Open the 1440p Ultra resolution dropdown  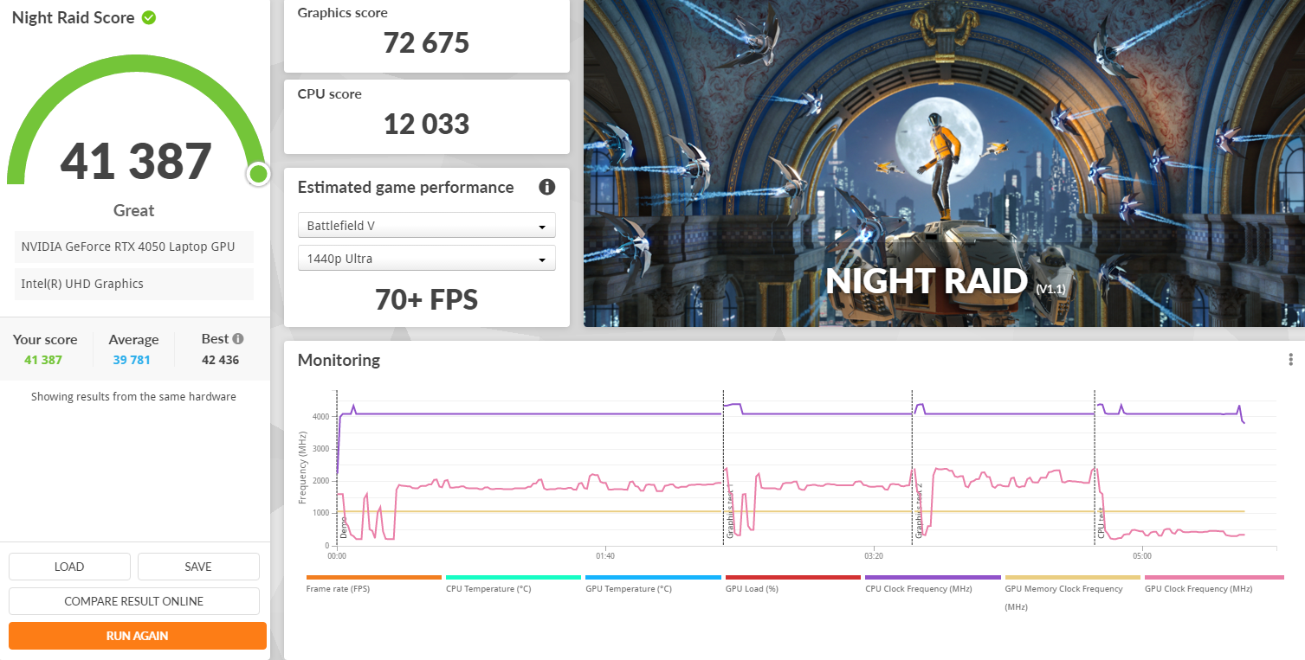(427, 259)
